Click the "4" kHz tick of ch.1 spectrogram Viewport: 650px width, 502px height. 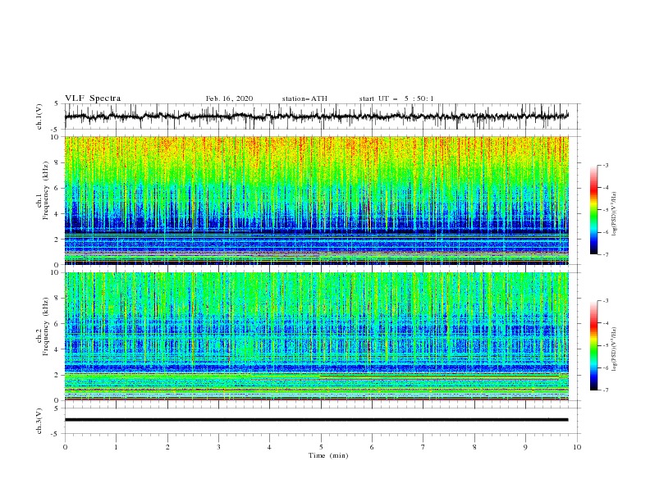[58, 214]
